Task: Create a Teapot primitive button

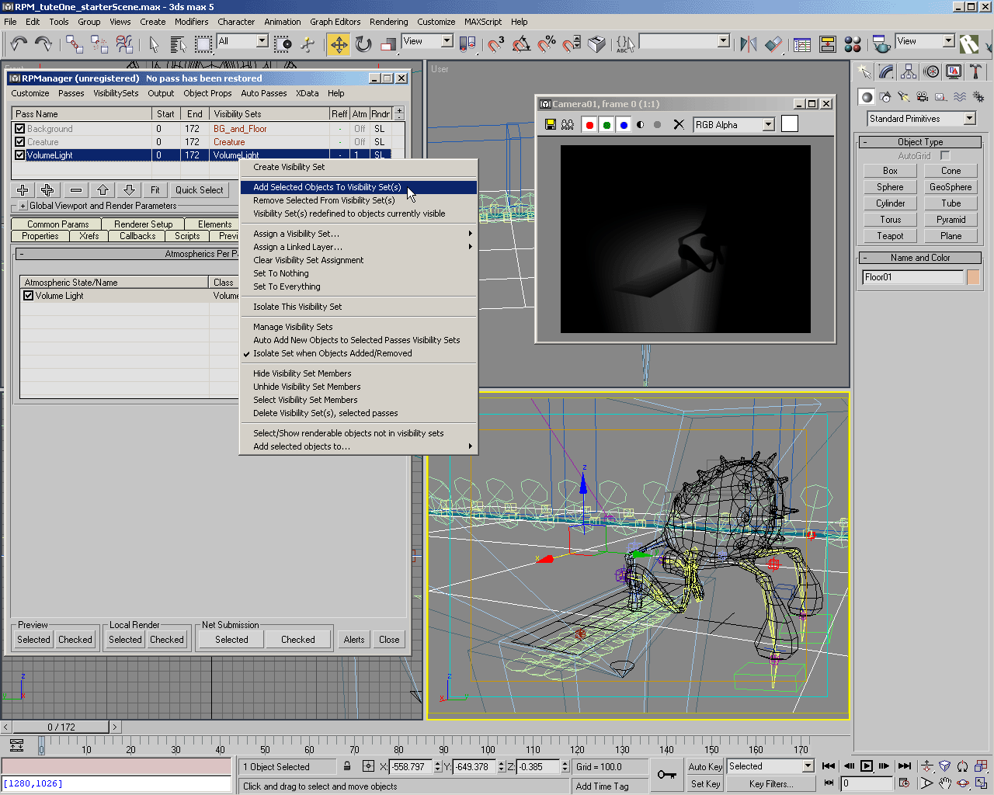Action: pos(890,236)
